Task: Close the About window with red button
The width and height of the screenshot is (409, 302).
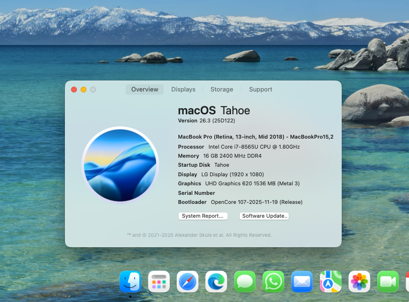Action: click(x=74, y=90)
